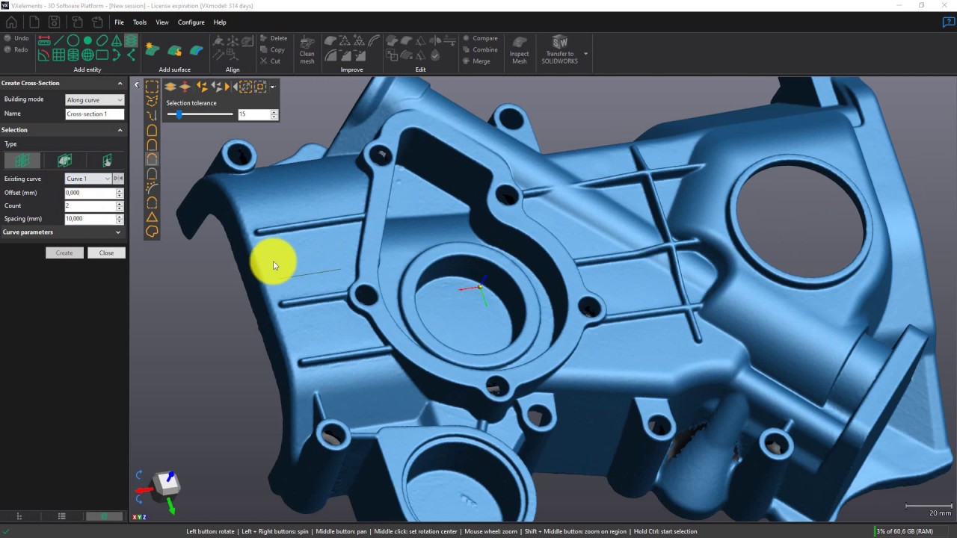Click the Save session icon
The height and width of the screenshot is (538, 957).
point(54,22)
